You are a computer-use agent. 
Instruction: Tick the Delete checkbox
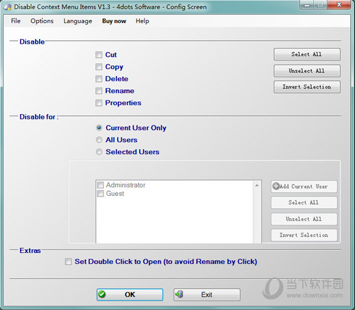(99, 79)
